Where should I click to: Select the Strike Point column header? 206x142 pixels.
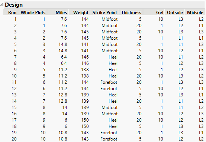(104, 13)
